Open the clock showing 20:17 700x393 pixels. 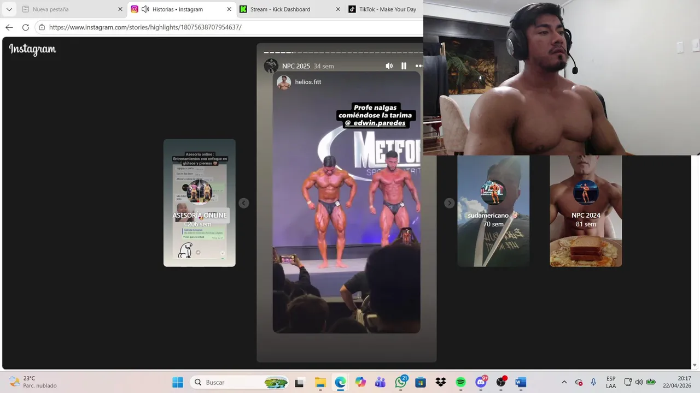(676, 382)
